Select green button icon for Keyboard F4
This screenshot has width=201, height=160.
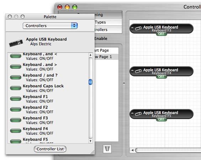(16, 130)
